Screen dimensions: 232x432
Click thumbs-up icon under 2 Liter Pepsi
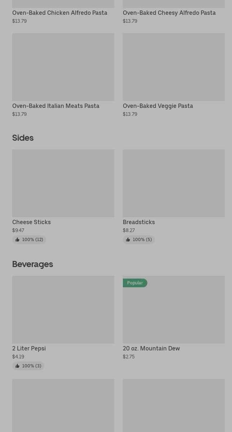tap(17, 366)
